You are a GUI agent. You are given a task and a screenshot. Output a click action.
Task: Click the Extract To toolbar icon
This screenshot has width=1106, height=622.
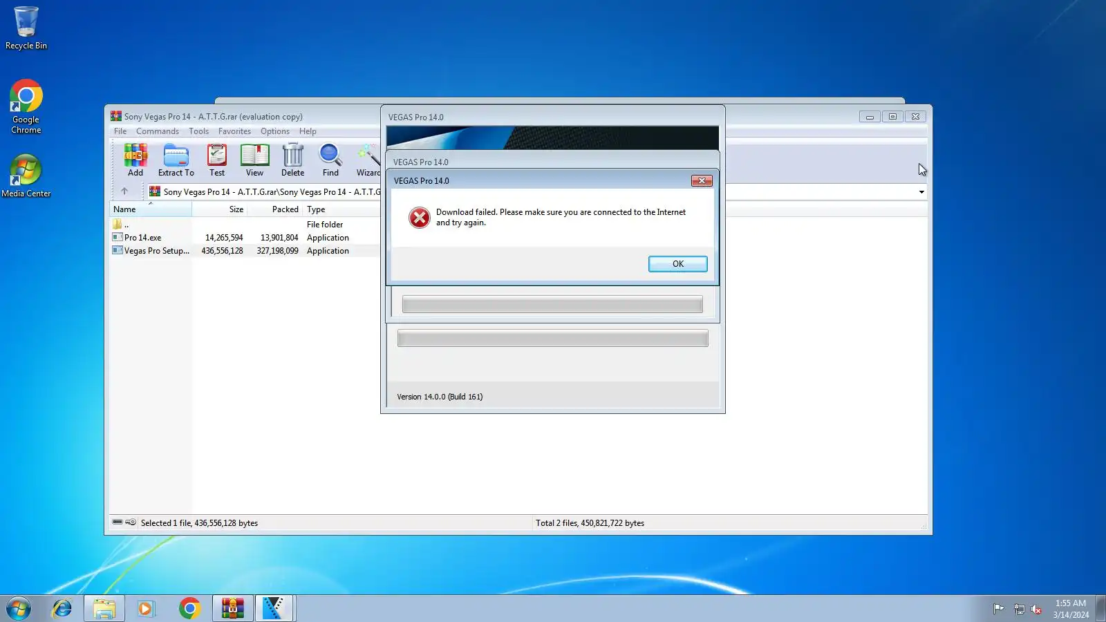tap(176, 160)
